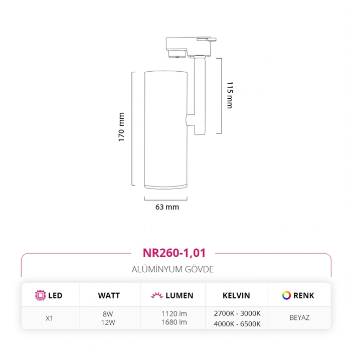Click the LED chip icon
The width and height of the screenshot is (351, 351).
coord(40,295)
